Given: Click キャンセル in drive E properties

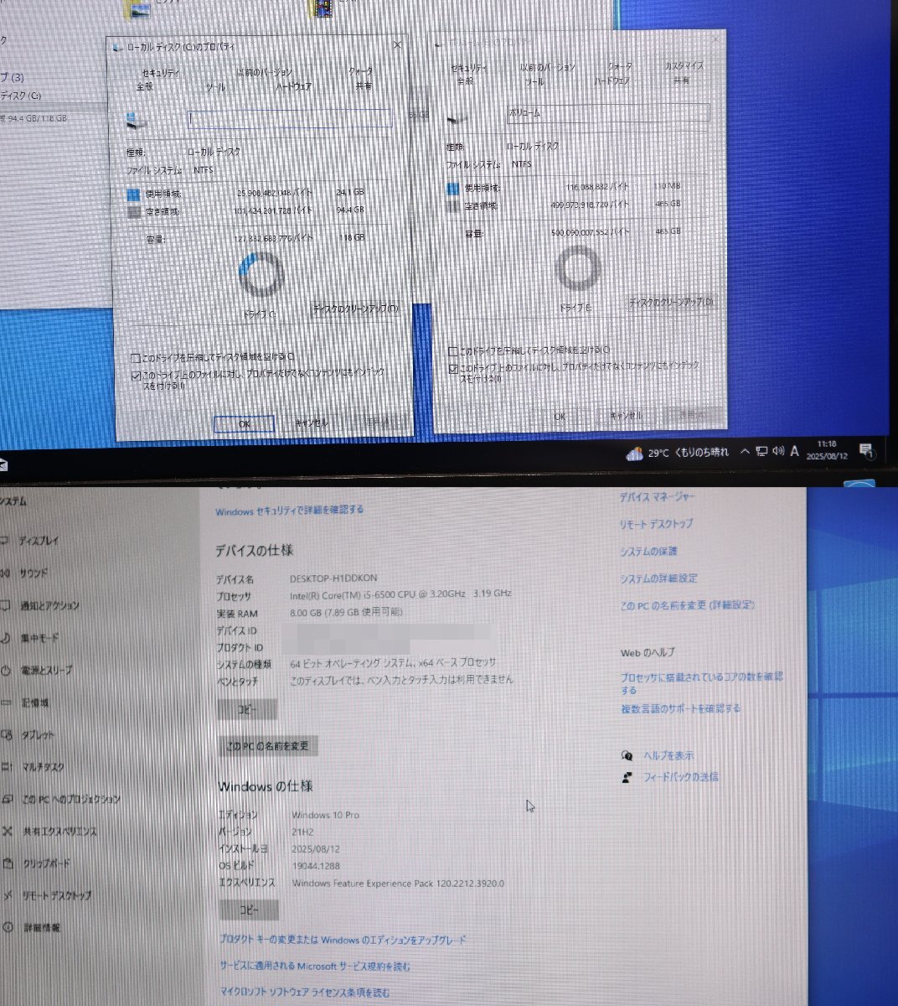Looking at the screenshot, I should (x=627, y=416).
